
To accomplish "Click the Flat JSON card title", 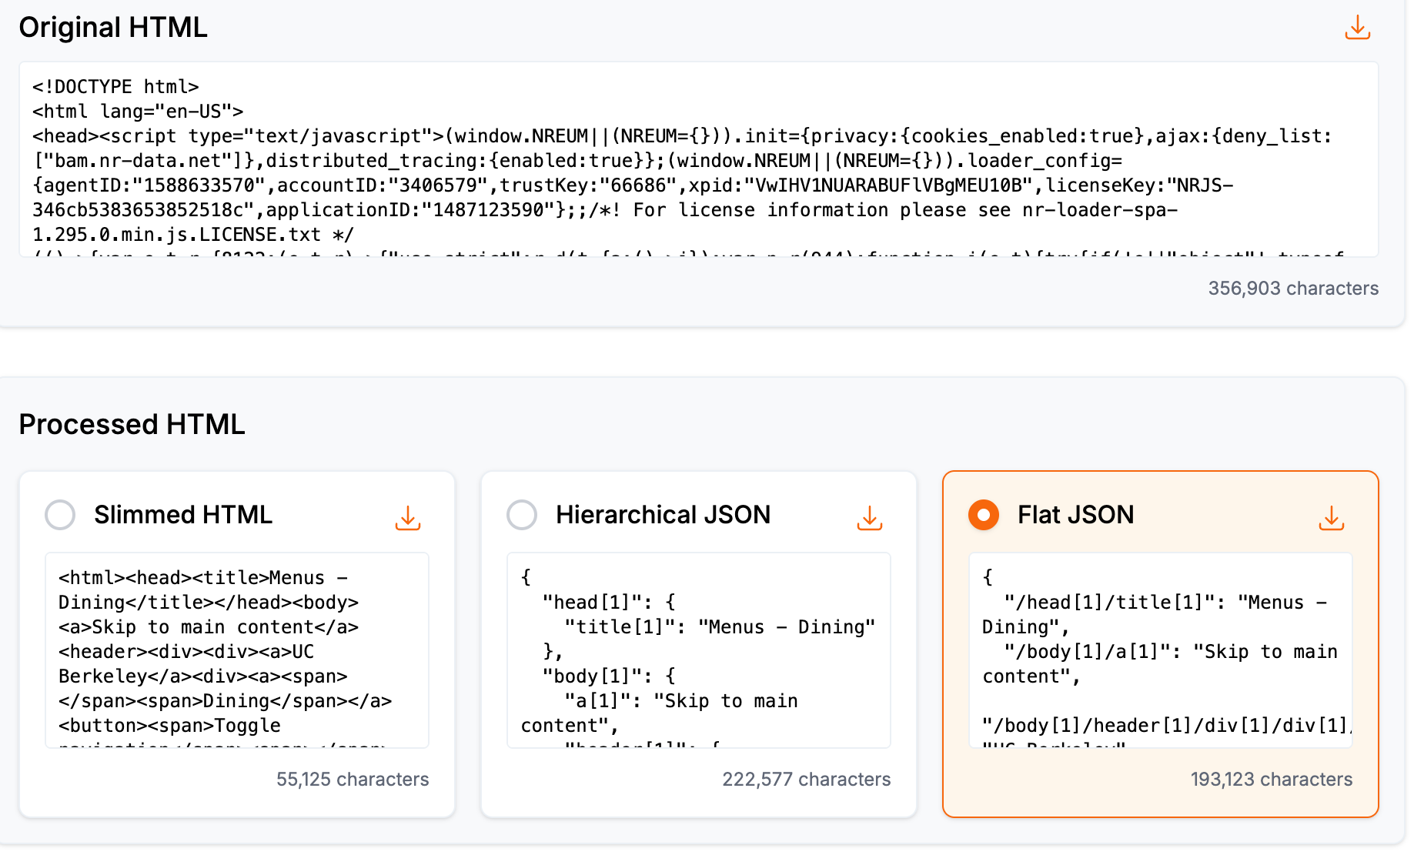I will 1075,515.
